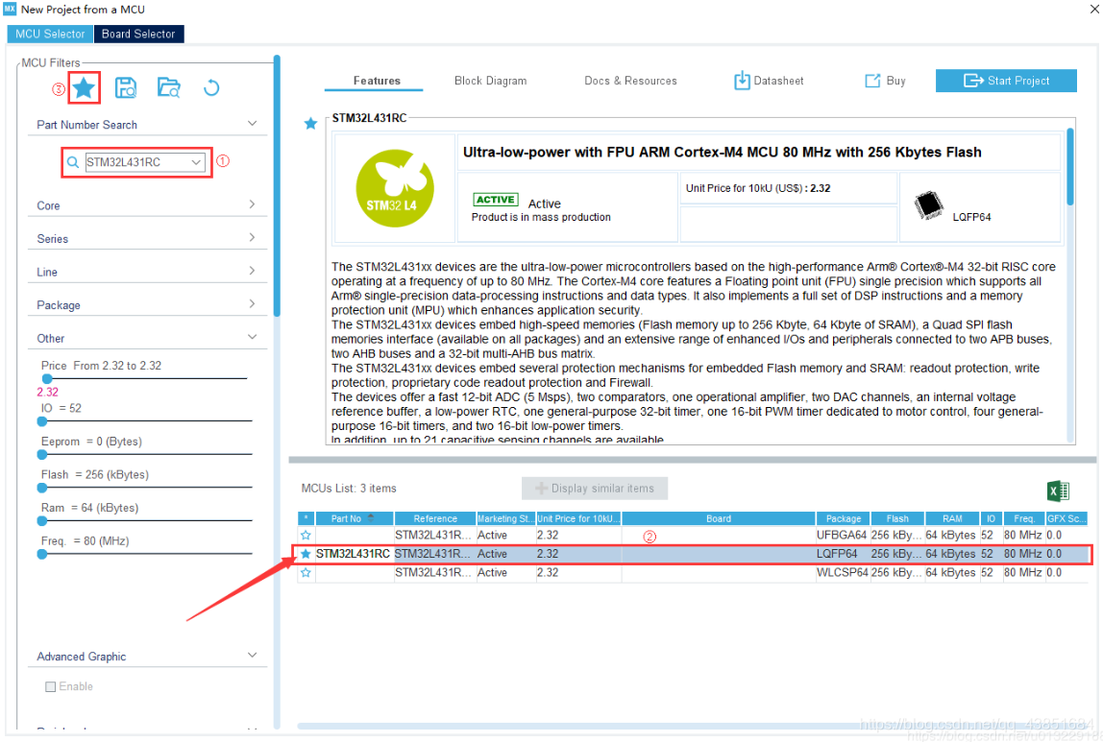Switch to the Board Selector tab
Image resolution: width=1103 pixels, height=742 pixels.
138,34
